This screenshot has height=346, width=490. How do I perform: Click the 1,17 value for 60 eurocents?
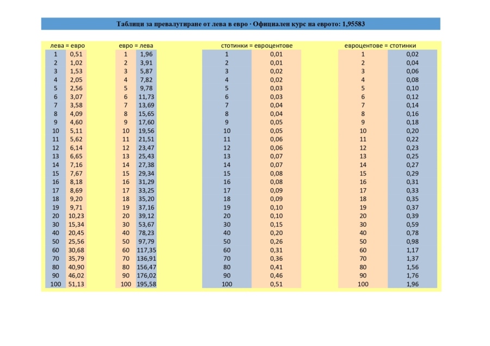click(x=412, y=250)
